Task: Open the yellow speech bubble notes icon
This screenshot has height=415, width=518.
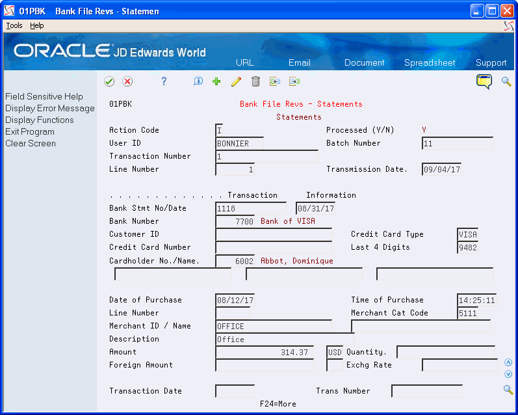Action: pyautogui.click(x=484, y=81)
